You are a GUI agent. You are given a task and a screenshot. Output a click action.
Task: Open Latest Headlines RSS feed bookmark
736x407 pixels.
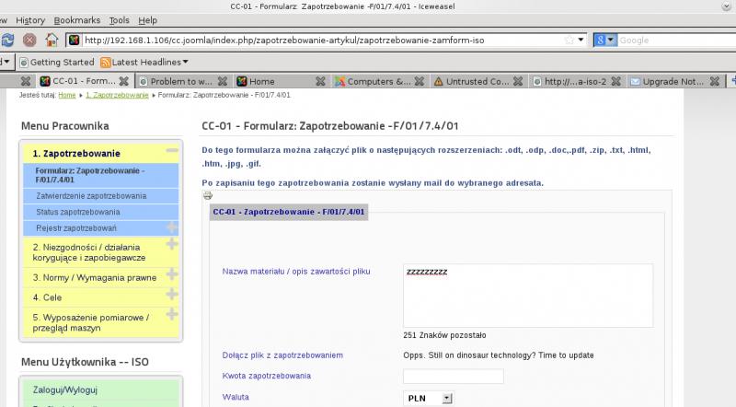(144, 62)
